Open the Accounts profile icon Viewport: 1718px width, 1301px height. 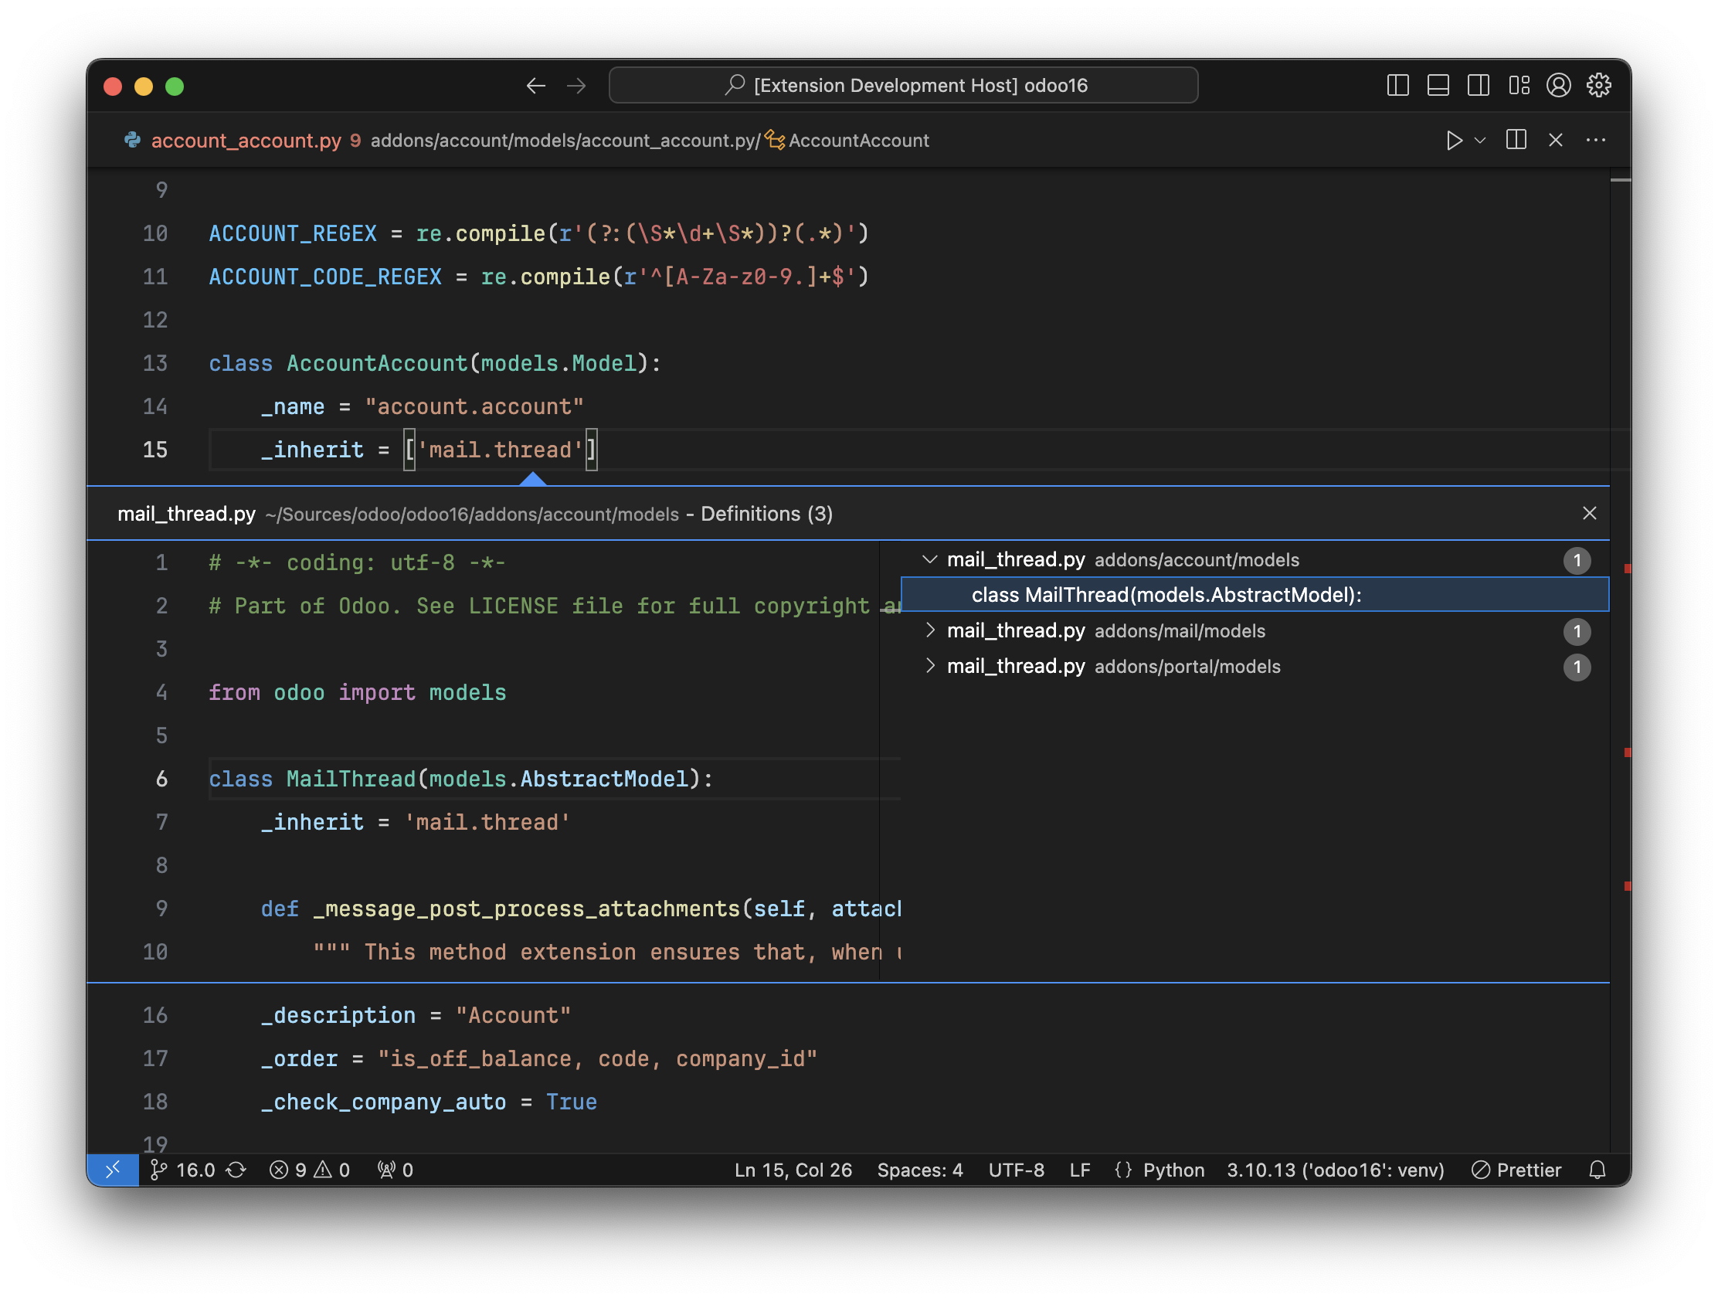(1558, 86)
